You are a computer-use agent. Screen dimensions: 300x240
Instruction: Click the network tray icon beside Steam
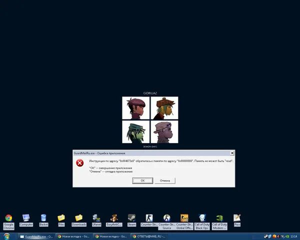[x=270, y=236]
